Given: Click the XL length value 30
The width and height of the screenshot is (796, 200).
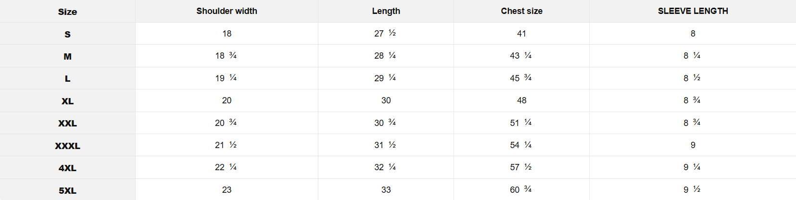Looking at the screenshot, I should (x=386, y=100).
